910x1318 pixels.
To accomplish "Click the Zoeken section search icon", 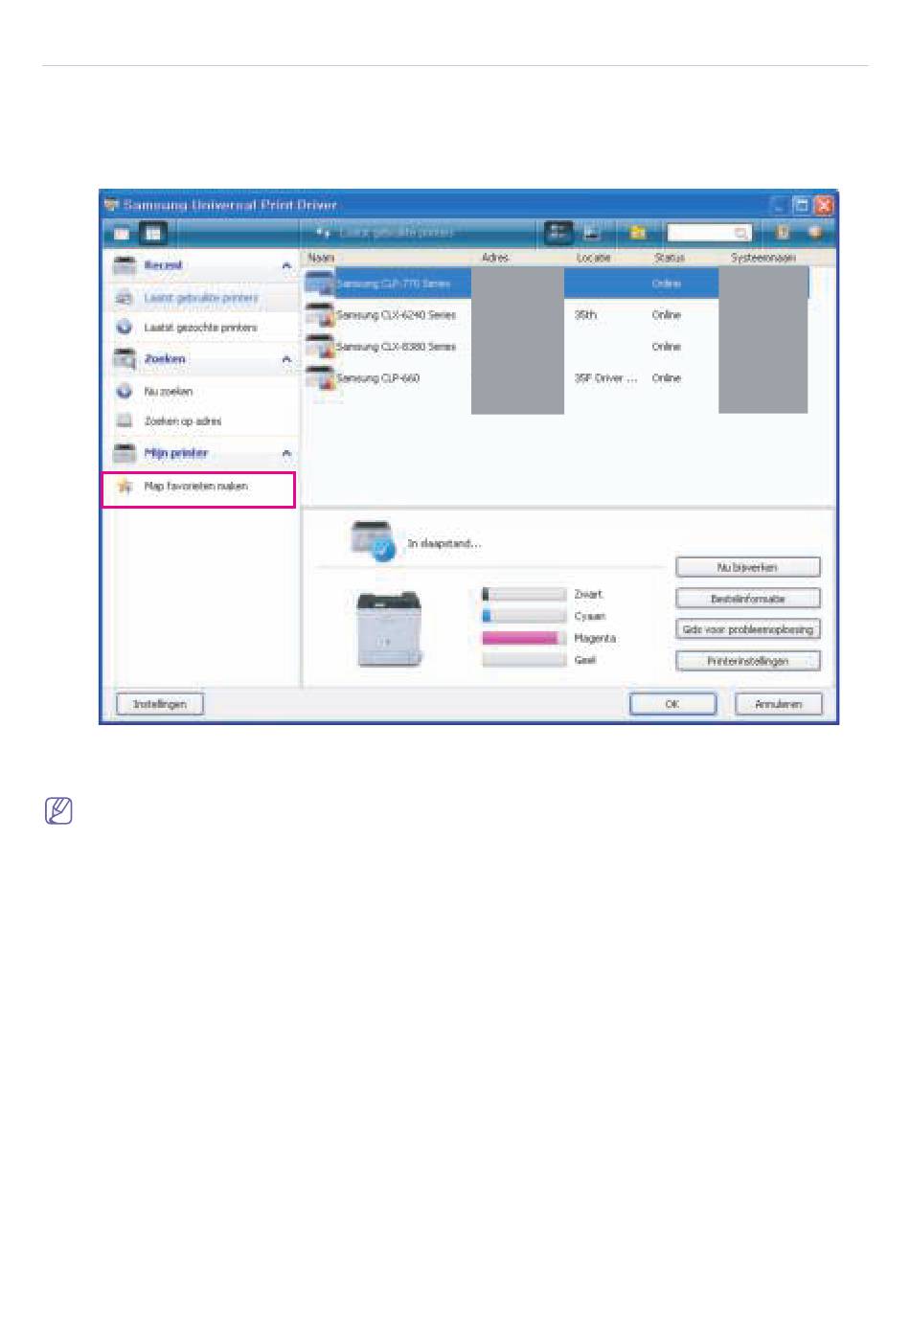I will pos(125,359).
